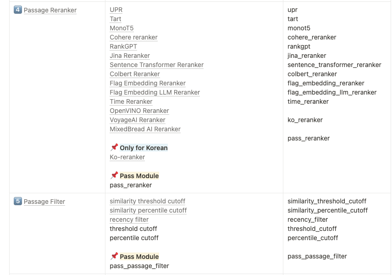Open the MonoT5 documentation link
Image resolution: width=392 pixels, height=275 pixels.
(121, 28)
